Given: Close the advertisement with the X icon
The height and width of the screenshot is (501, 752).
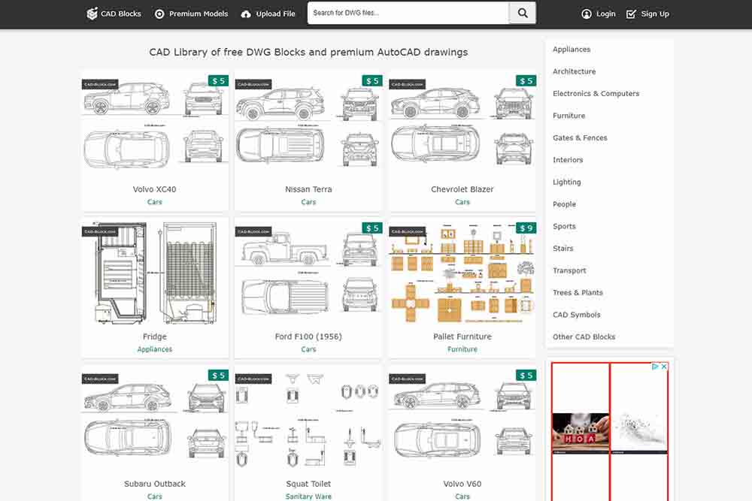Looking at the screenshot, I should click(664, 367).
